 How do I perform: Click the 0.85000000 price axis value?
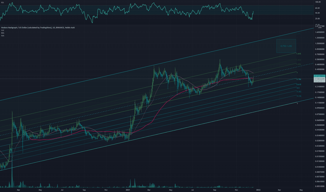[x=320, y=49]
